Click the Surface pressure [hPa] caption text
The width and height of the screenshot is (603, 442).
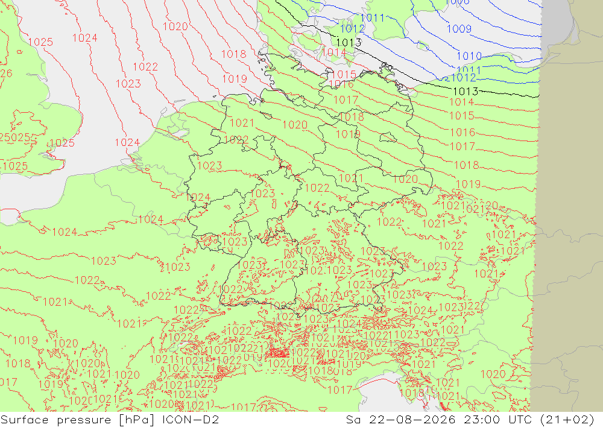point(77,419)
